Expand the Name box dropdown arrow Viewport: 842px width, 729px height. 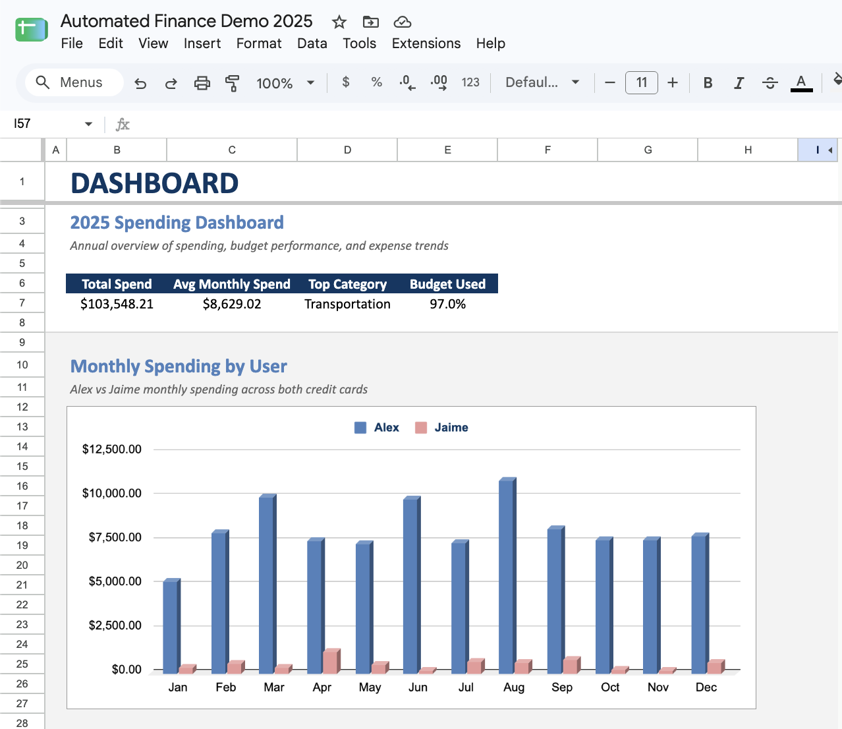tap(88, 124)
